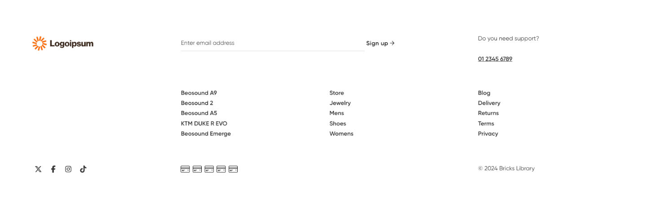
Task: Browse the Jewelry category link
Action: click(340, 103)
